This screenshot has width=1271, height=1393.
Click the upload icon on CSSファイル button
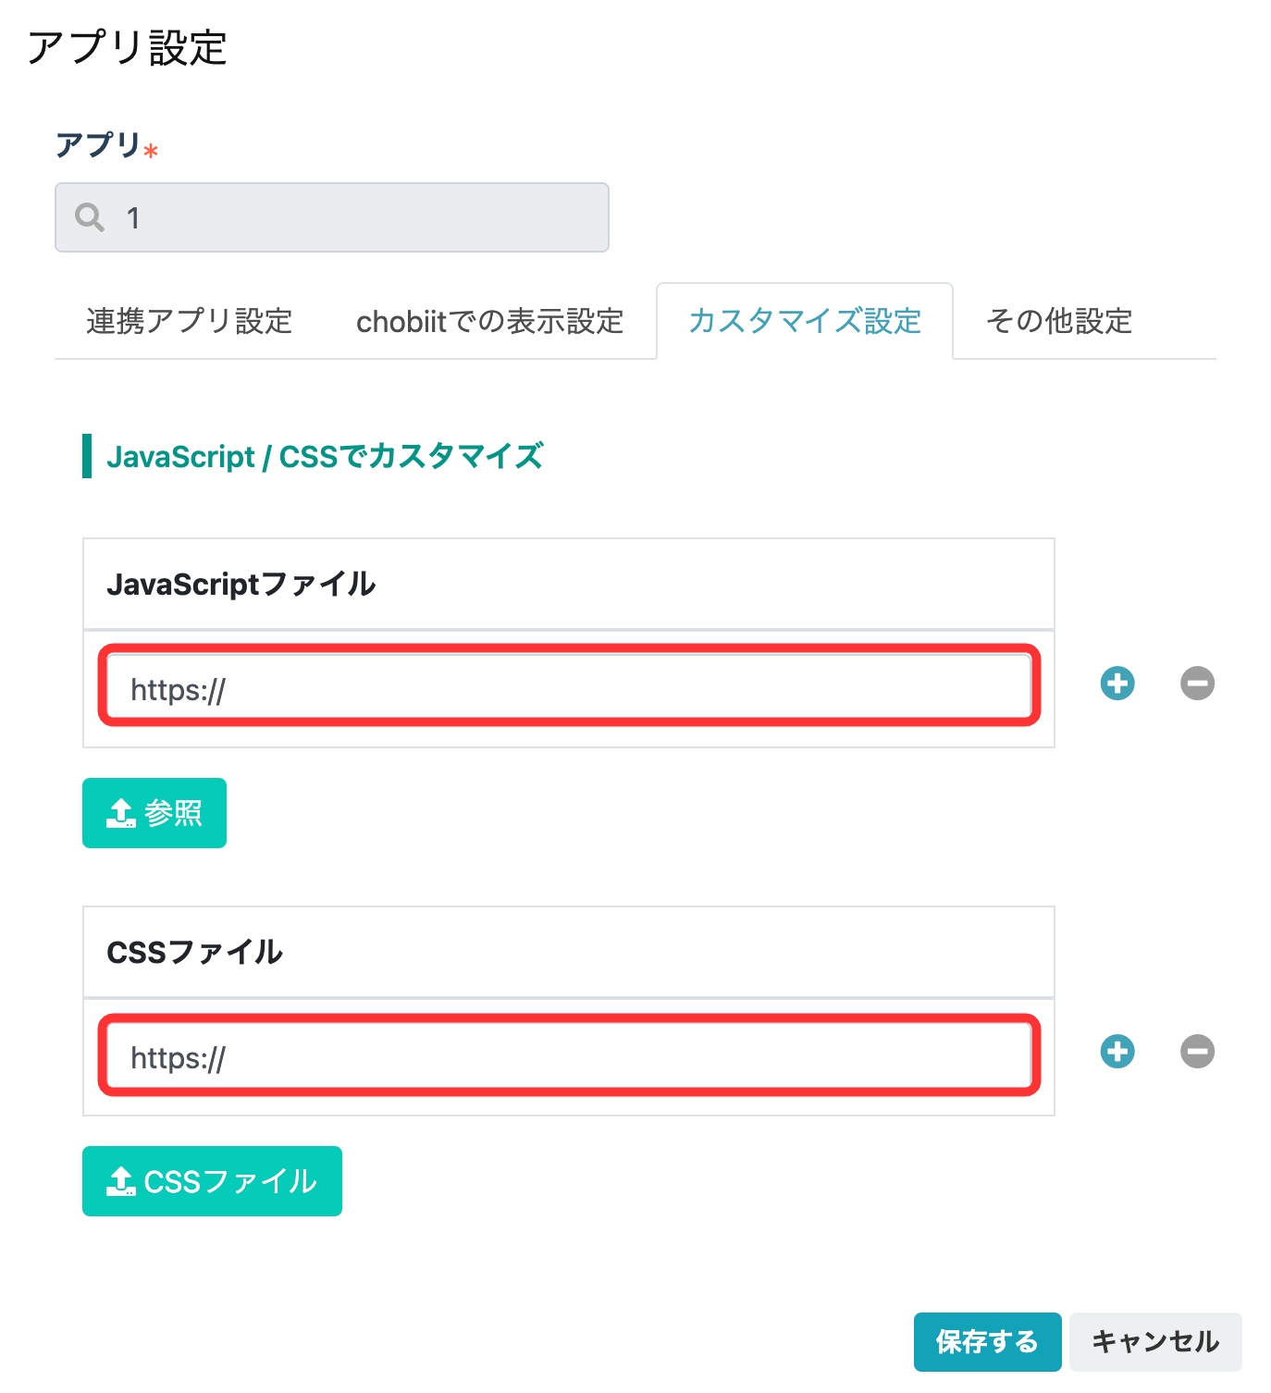click(121, 1181)
